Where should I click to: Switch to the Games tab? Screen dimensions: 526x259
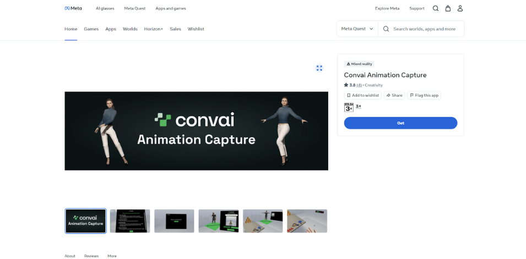coord(91,29)
